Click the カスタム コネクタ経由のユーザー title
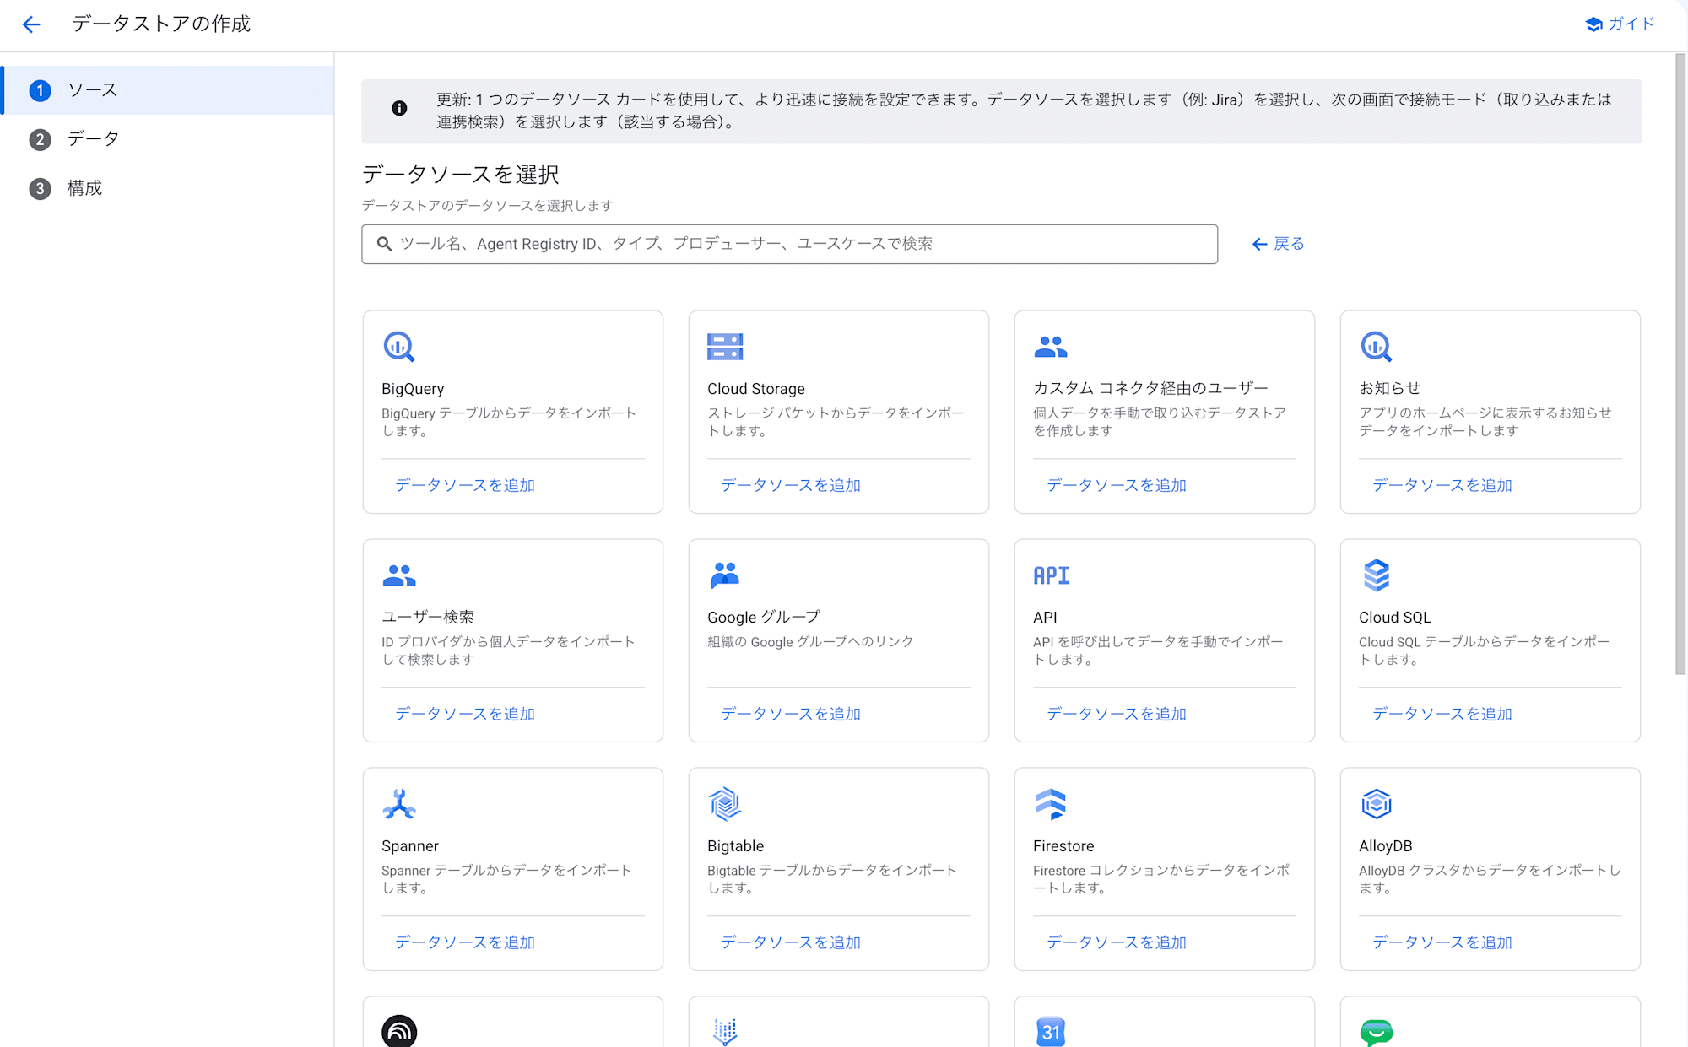 [x=1150, y=388]
